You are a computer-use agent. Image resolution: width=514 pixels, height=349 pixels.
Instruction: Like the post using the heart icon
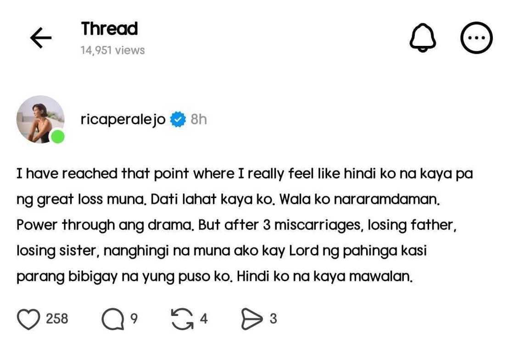[x=28, y=318]
